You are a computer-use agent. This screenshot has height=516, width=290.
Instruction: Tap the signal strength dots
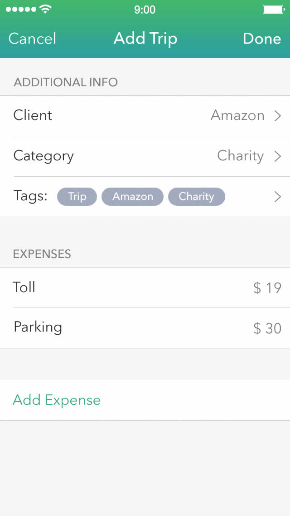point(20,9)
